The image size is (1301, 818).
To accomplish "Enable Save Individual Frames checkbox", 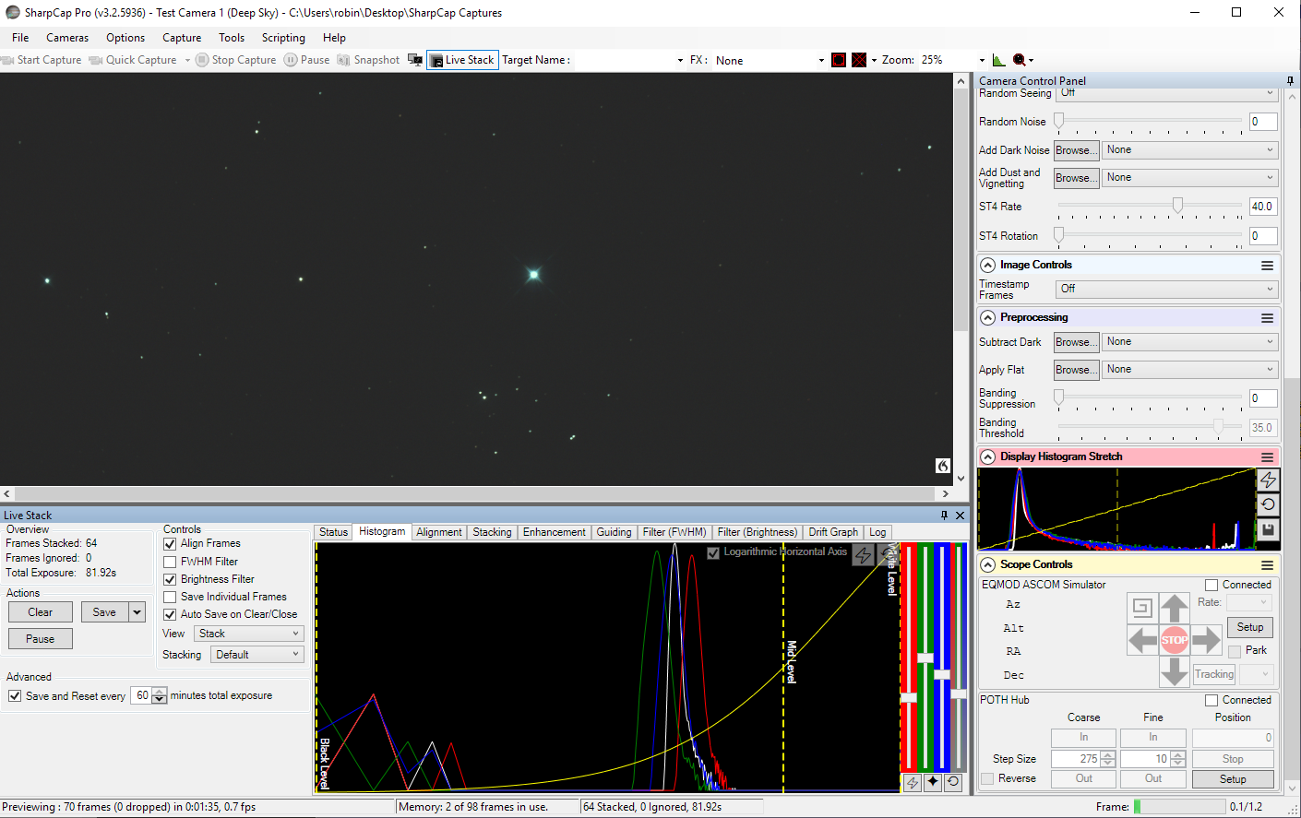I will click(170, 597).
